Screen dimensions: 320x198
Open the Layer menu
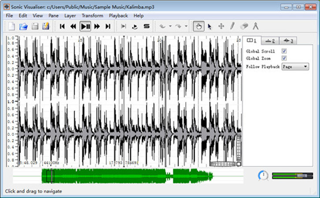pyautogui.click(x=70, y=16)
